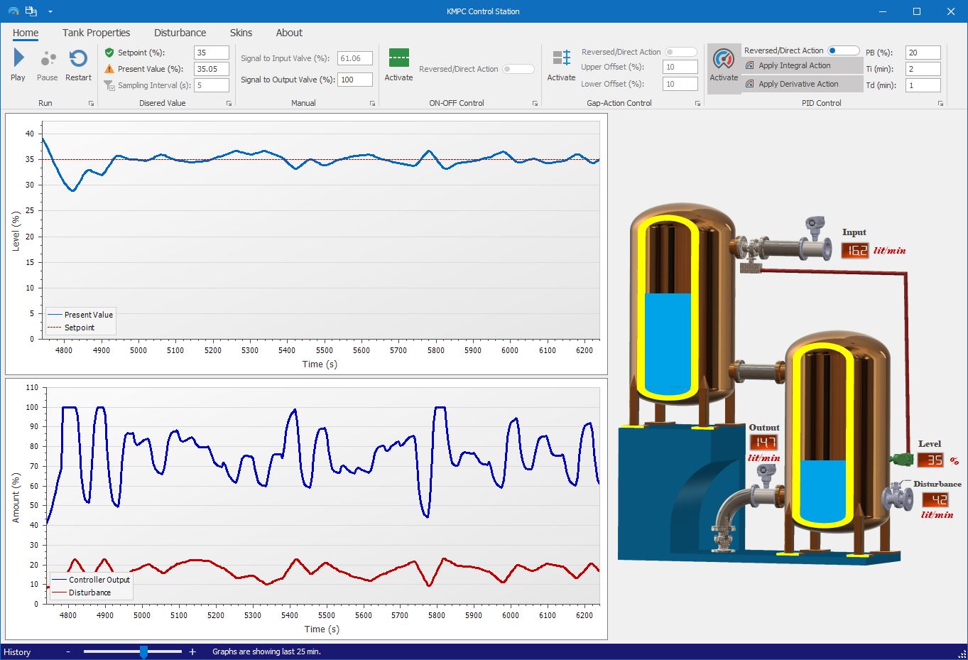Switch to the Disturbance tab
The image size is (968, 660).
click(x=180, y=33)
